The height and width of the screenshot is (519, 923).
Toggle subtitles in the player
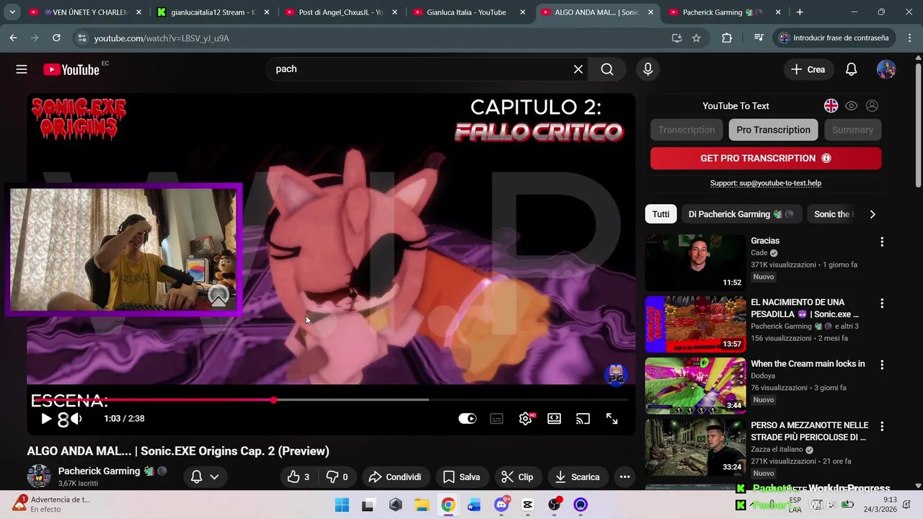[x=497, y=419]
